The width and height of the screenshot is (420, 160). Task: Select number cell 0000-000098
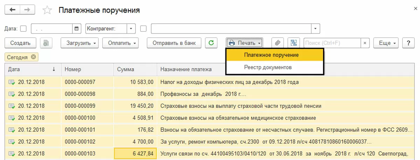[x=87, y=94]
